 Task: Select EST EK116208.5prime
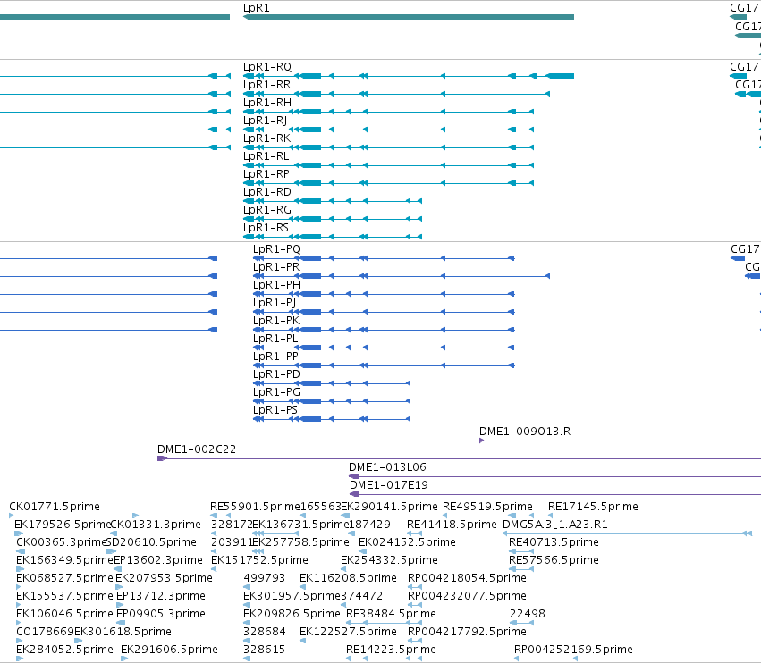pos(348,578)
